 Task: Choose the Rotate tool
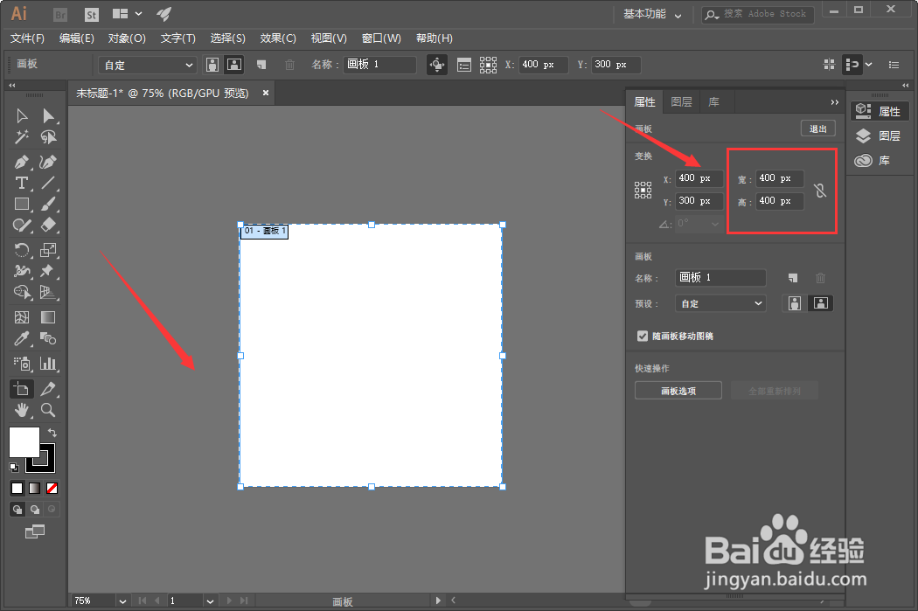pyautogui.click(x=22, y=250)
